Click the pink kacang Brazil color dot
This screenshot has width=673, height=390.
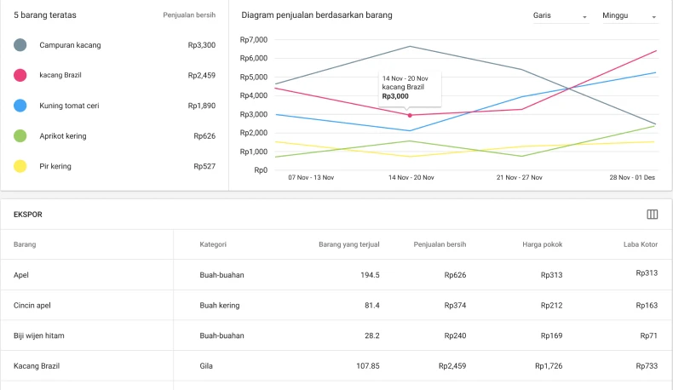20,76
